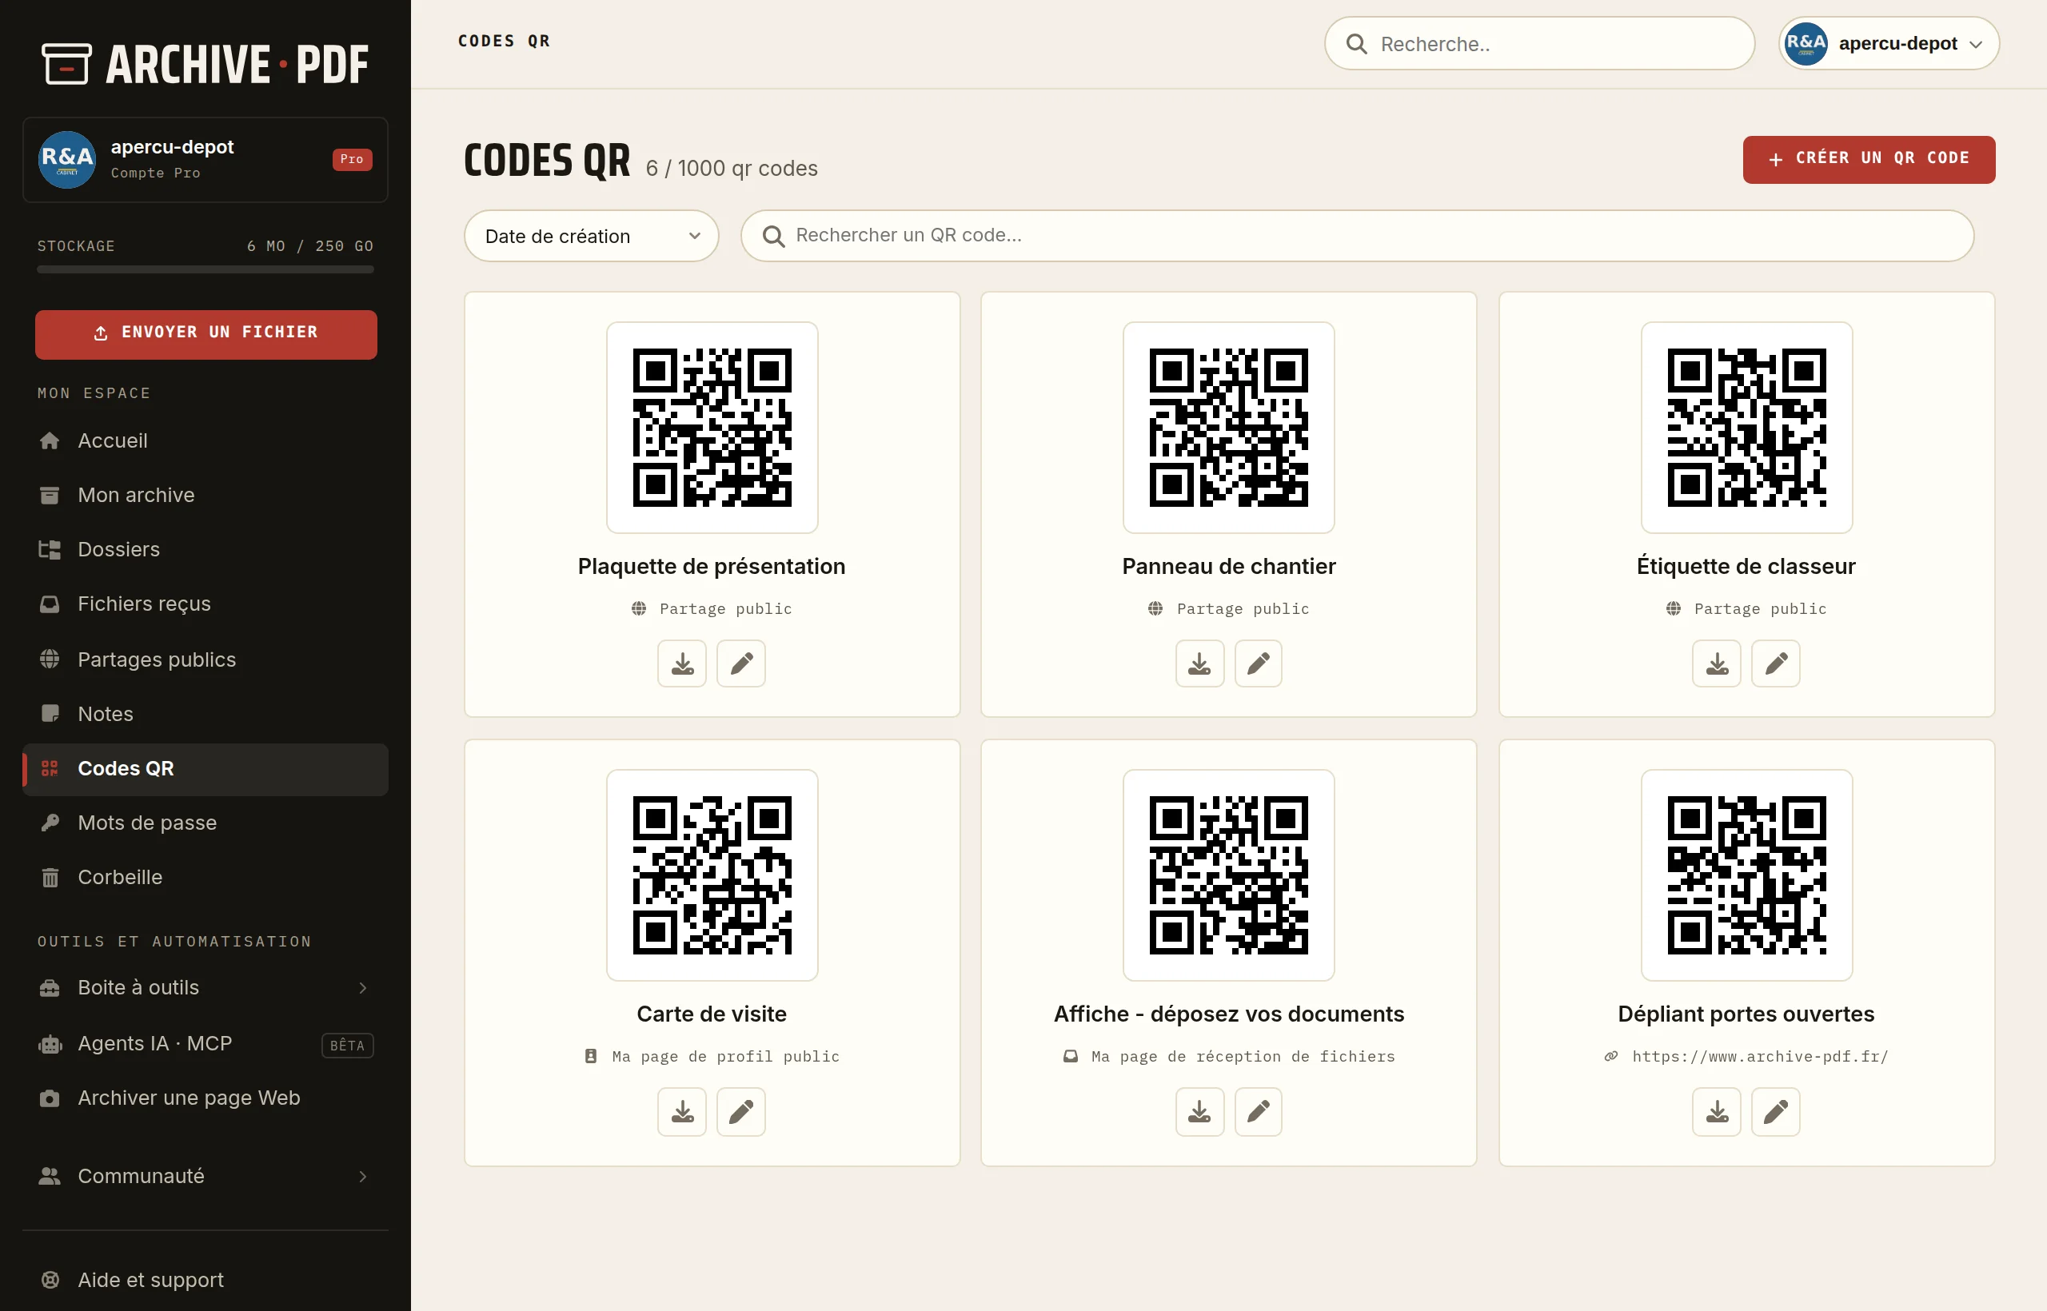Image resolution: width=2047 pixels, height=1311 pixels.
Task: Click Partage public under Panneau de chantier
Action: click(1243, 608)
